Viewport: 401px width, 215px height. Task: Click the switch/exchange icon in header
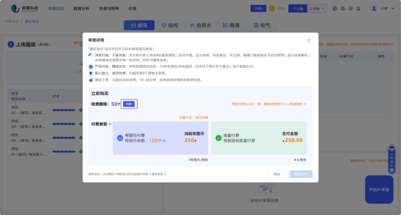(x=334, y=8)
